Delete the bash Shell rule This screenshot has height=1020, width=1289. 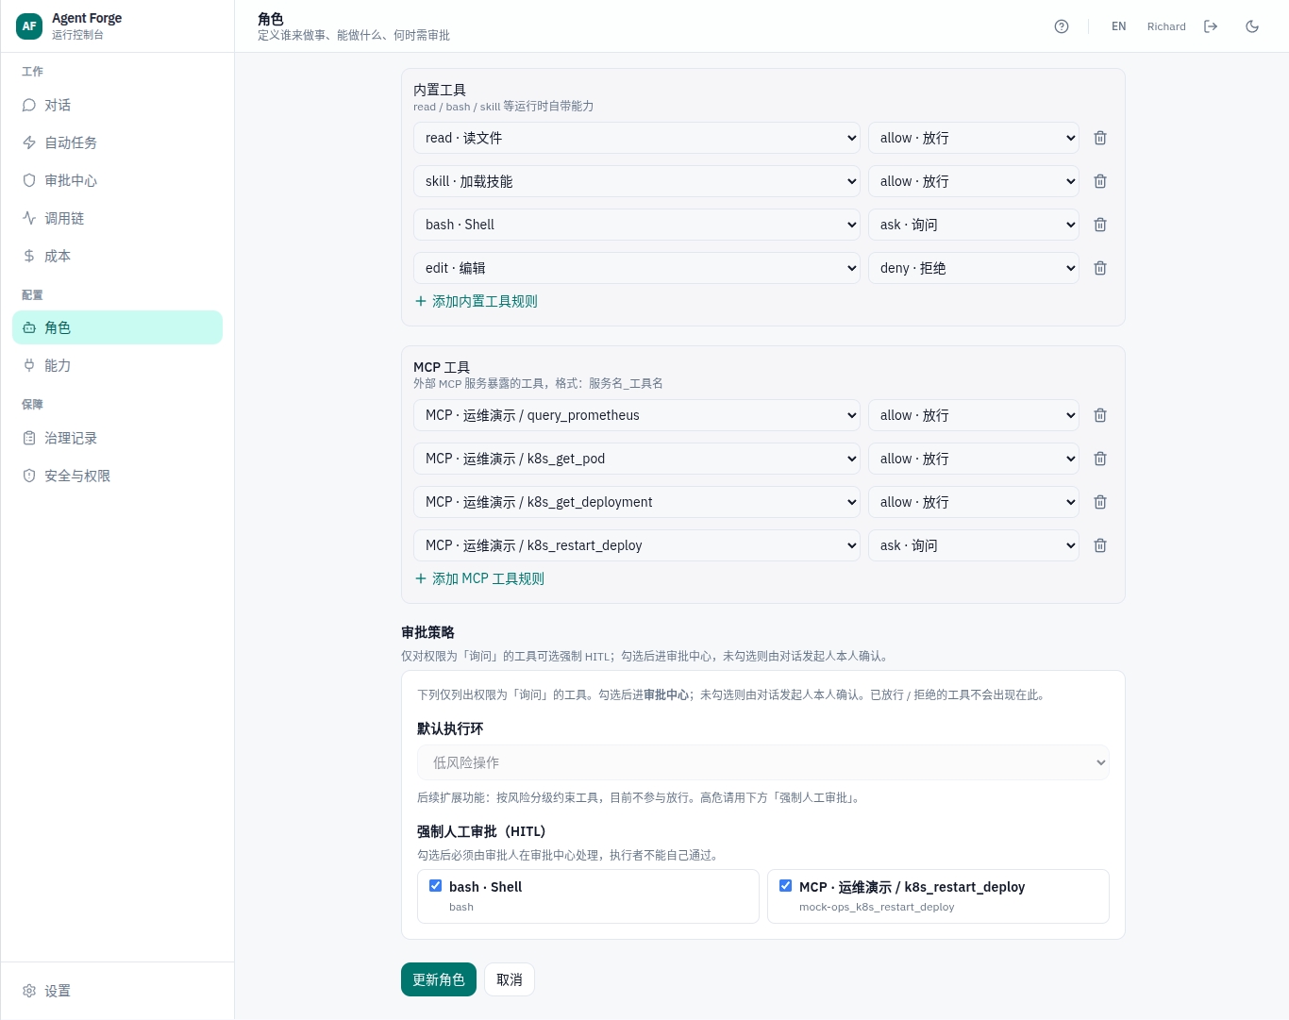1100,225
